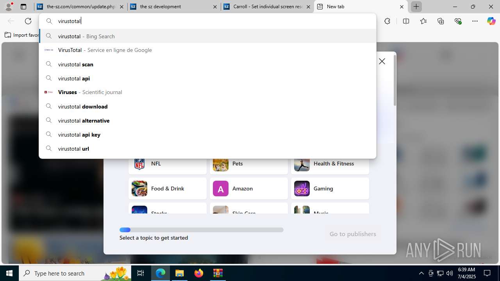Close the Carroll tab

coord(308,7)
